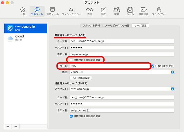Viewport: 184px width, 132px height.
Task: Open POPの詳細設定 button
Action: [x=81, y=78]
